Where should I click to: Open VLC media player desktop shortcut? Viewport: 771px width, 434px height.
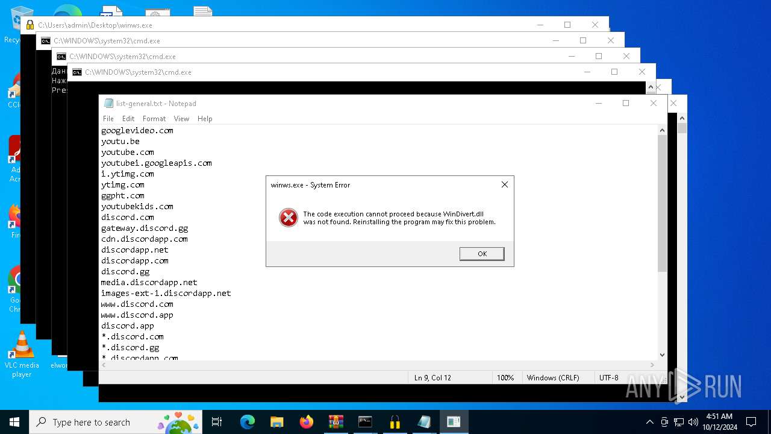coord(22,354)
